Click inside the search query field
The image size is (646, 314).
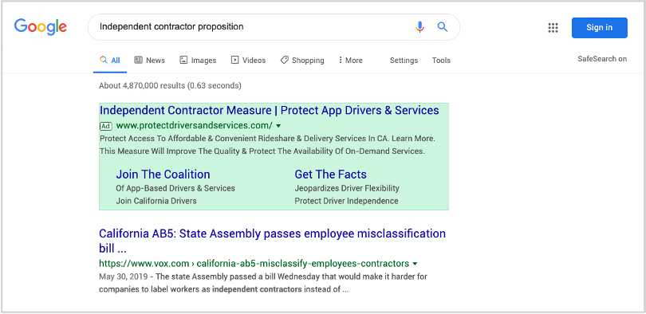(251, 27)
